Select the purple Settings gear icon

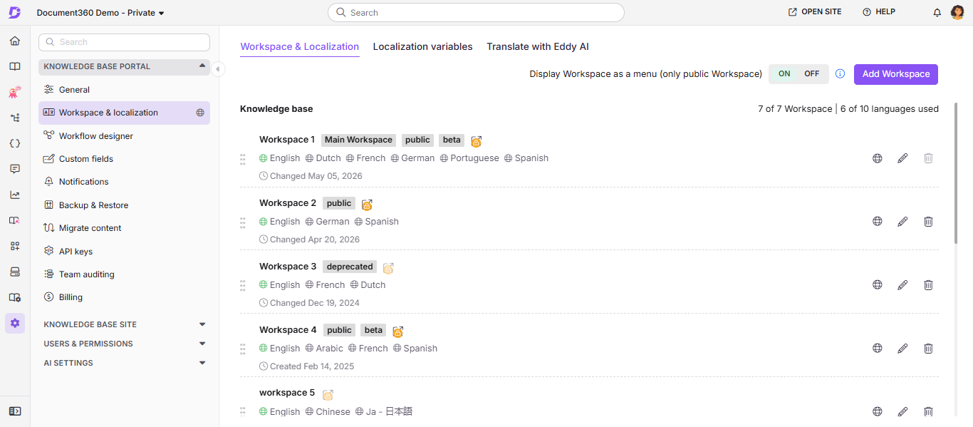[15, 323]
